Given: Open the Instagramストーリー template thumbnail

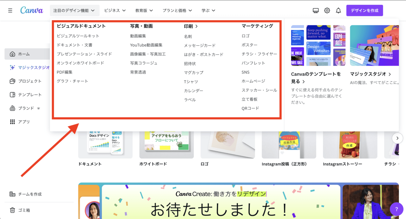Looking at the screenshot, I should pos(350,145).
